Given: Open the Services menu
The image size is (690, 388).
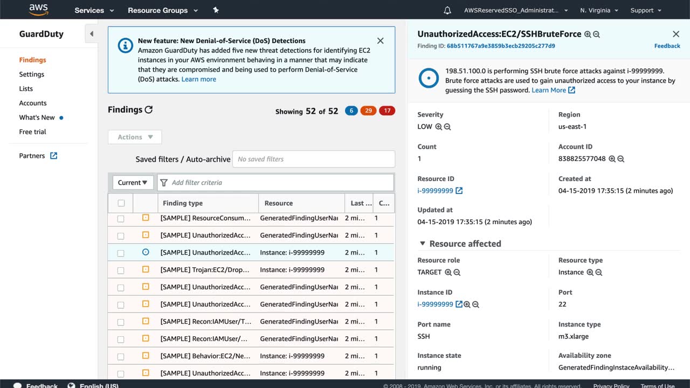Looking at the screenshot, I should [94, 10].
